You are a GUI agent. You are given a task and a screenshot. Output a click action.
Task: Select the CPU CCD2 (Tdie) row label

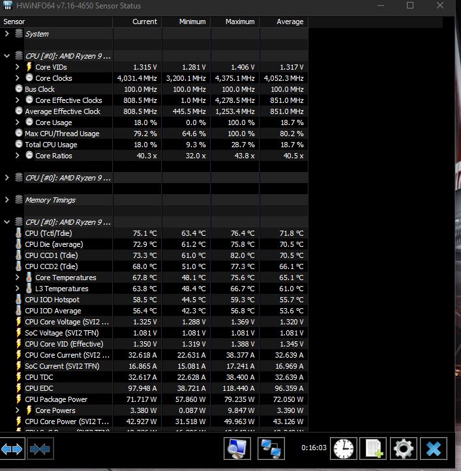(52, 266)
